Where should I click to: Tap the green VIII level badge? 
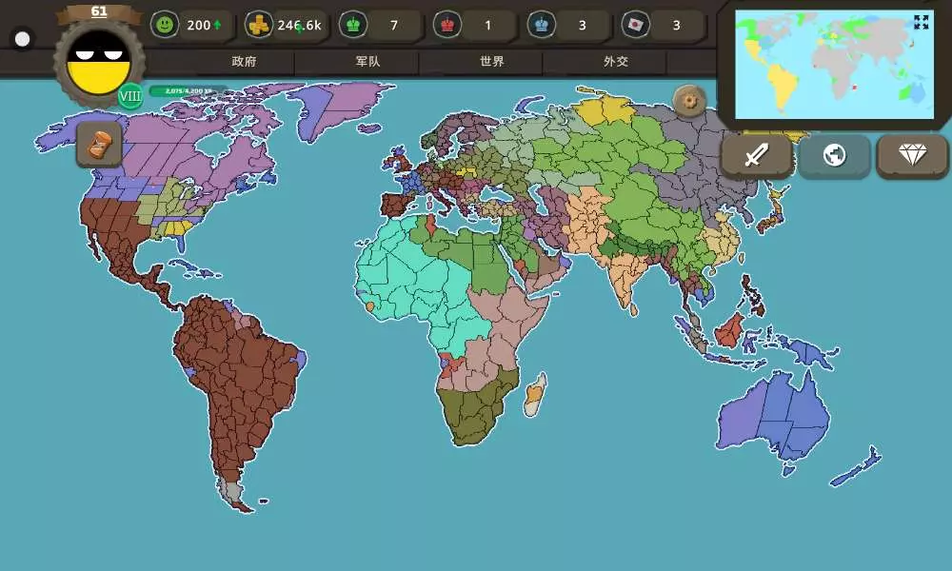point(130,95)
